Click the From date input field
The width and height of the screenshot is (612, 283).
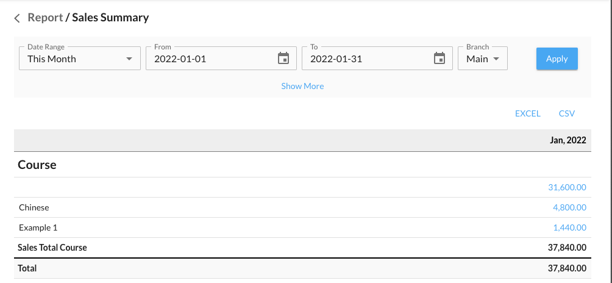(210, 59)
